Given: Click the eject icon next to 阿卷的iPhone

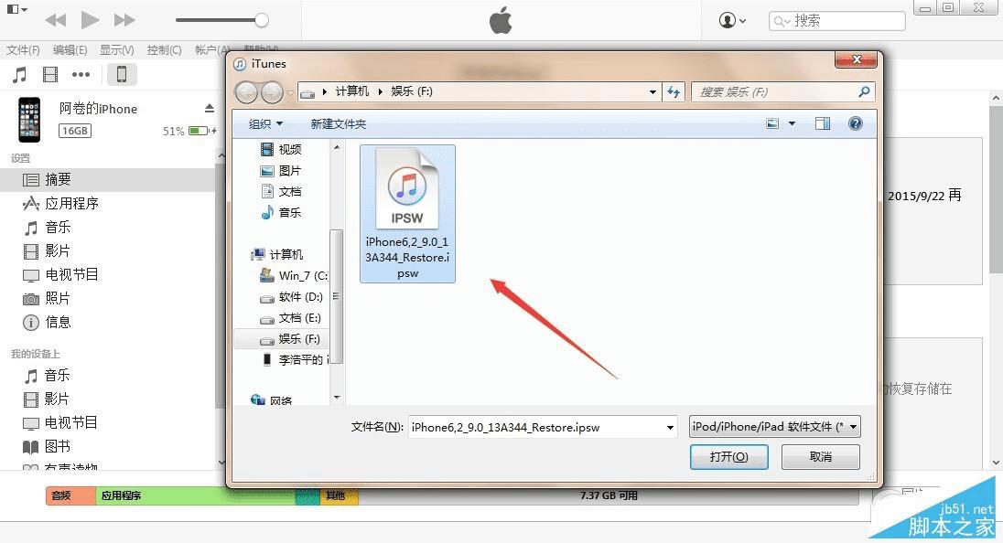Looking at the screenshot, I should pyautogui.click(x=209, y=107).
